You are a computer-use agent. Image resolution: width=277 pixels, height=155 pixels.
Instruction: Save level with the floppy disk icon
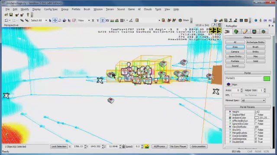pyautogui.click(x=11, y=15)
